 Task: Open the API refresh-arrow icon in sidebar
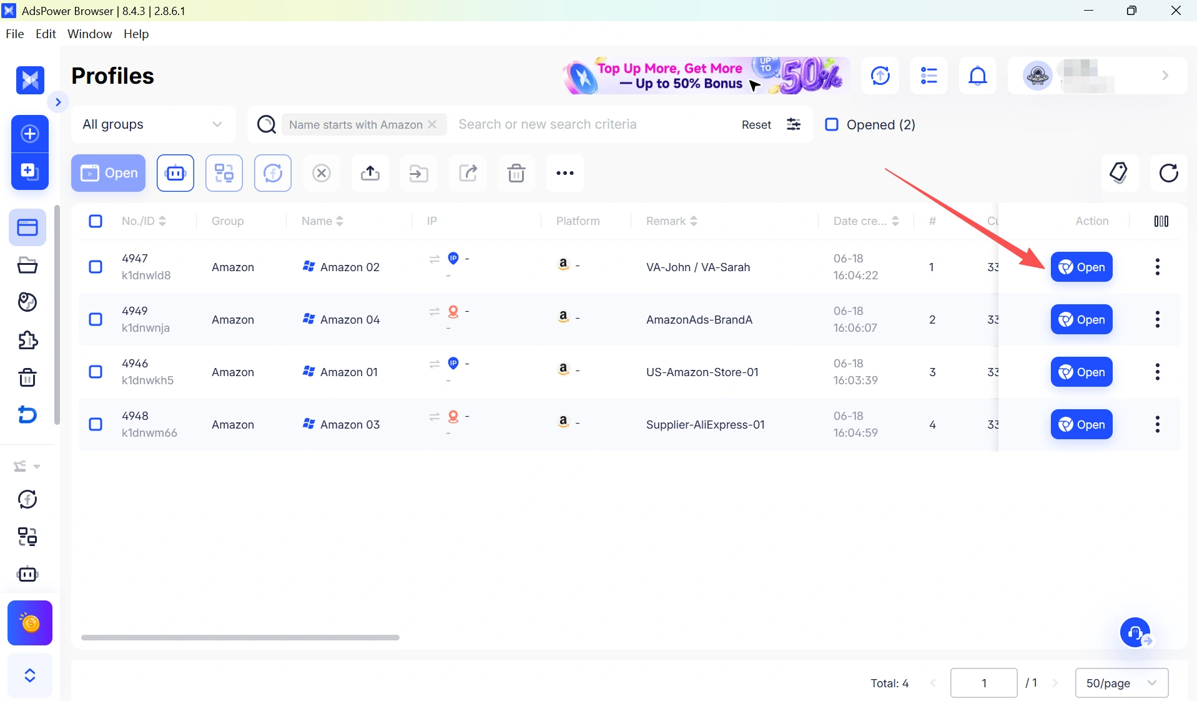pyautogui.click(x=27, y=415)
